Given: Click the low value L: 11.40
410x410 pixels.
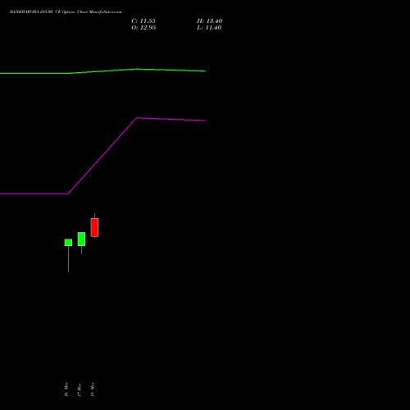Looking at the screenshot, I should (x=209, y=28).
